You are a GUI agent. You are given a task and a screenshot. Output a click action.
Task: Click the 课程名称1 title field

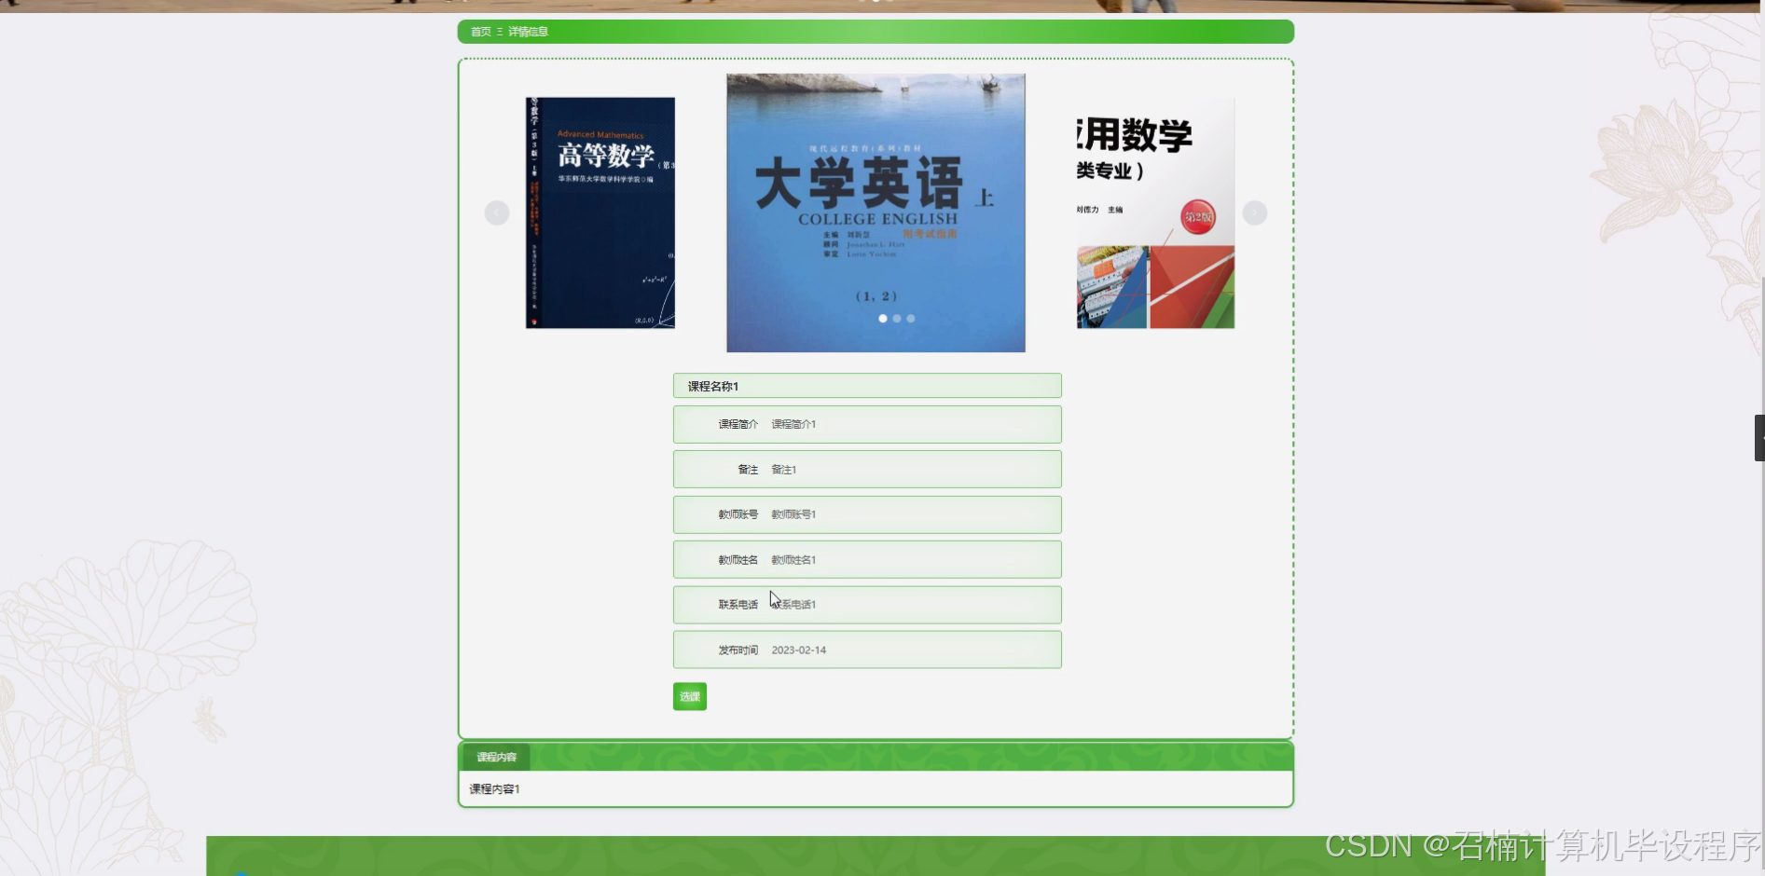click(x=866, y=385)
